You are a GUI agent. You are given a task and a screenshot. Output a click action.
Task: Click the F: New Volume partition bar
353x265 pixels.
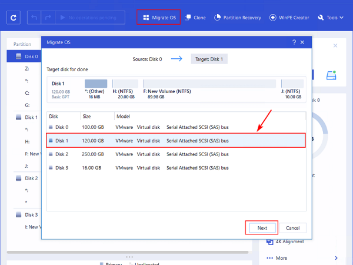pyautogui.click(x=211, y=84)
